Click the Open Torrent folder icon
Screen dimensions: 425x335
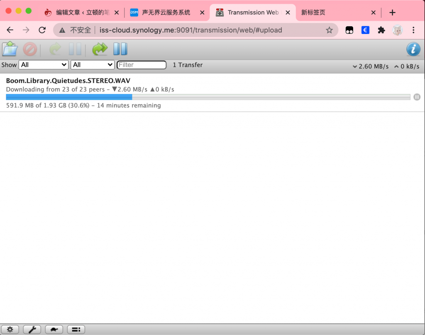[10, 49]
